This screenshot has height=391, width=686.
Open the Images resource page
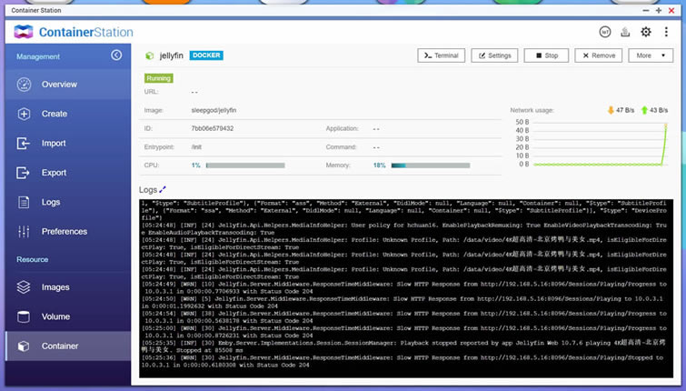click(68, 287)
